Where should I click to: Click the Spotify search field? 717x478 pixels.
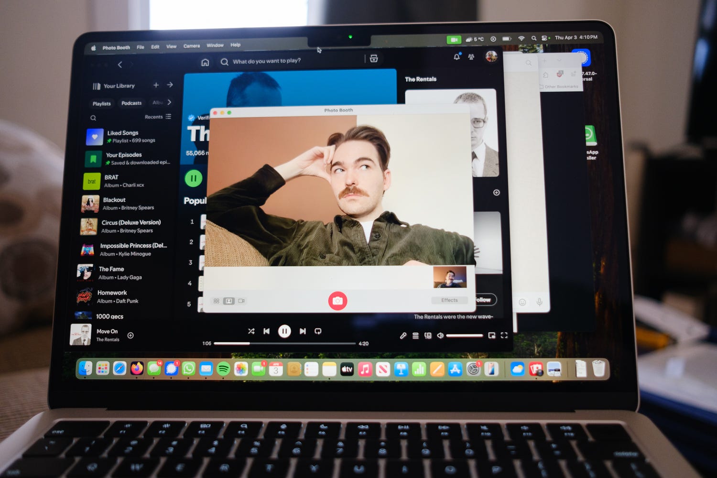pos(292,61)
